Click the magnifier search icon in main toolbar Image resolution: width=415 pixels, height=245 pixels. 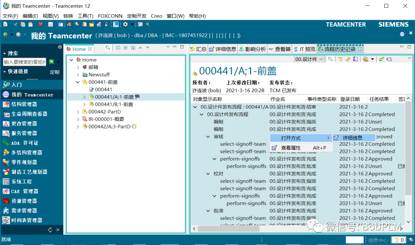click(148, 24)
